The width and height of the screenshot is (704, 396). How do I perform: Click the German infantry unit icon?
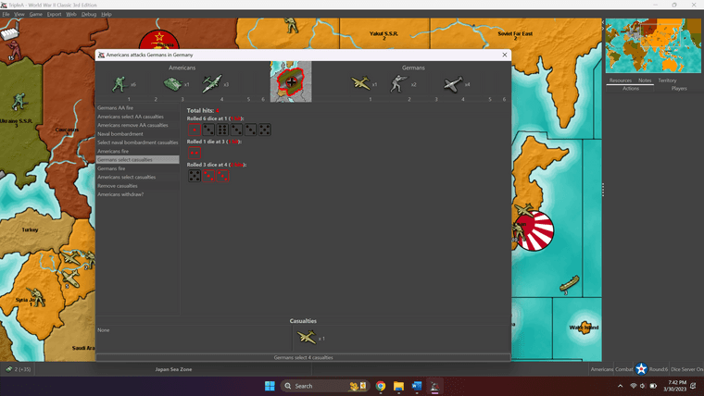point(398,84)
